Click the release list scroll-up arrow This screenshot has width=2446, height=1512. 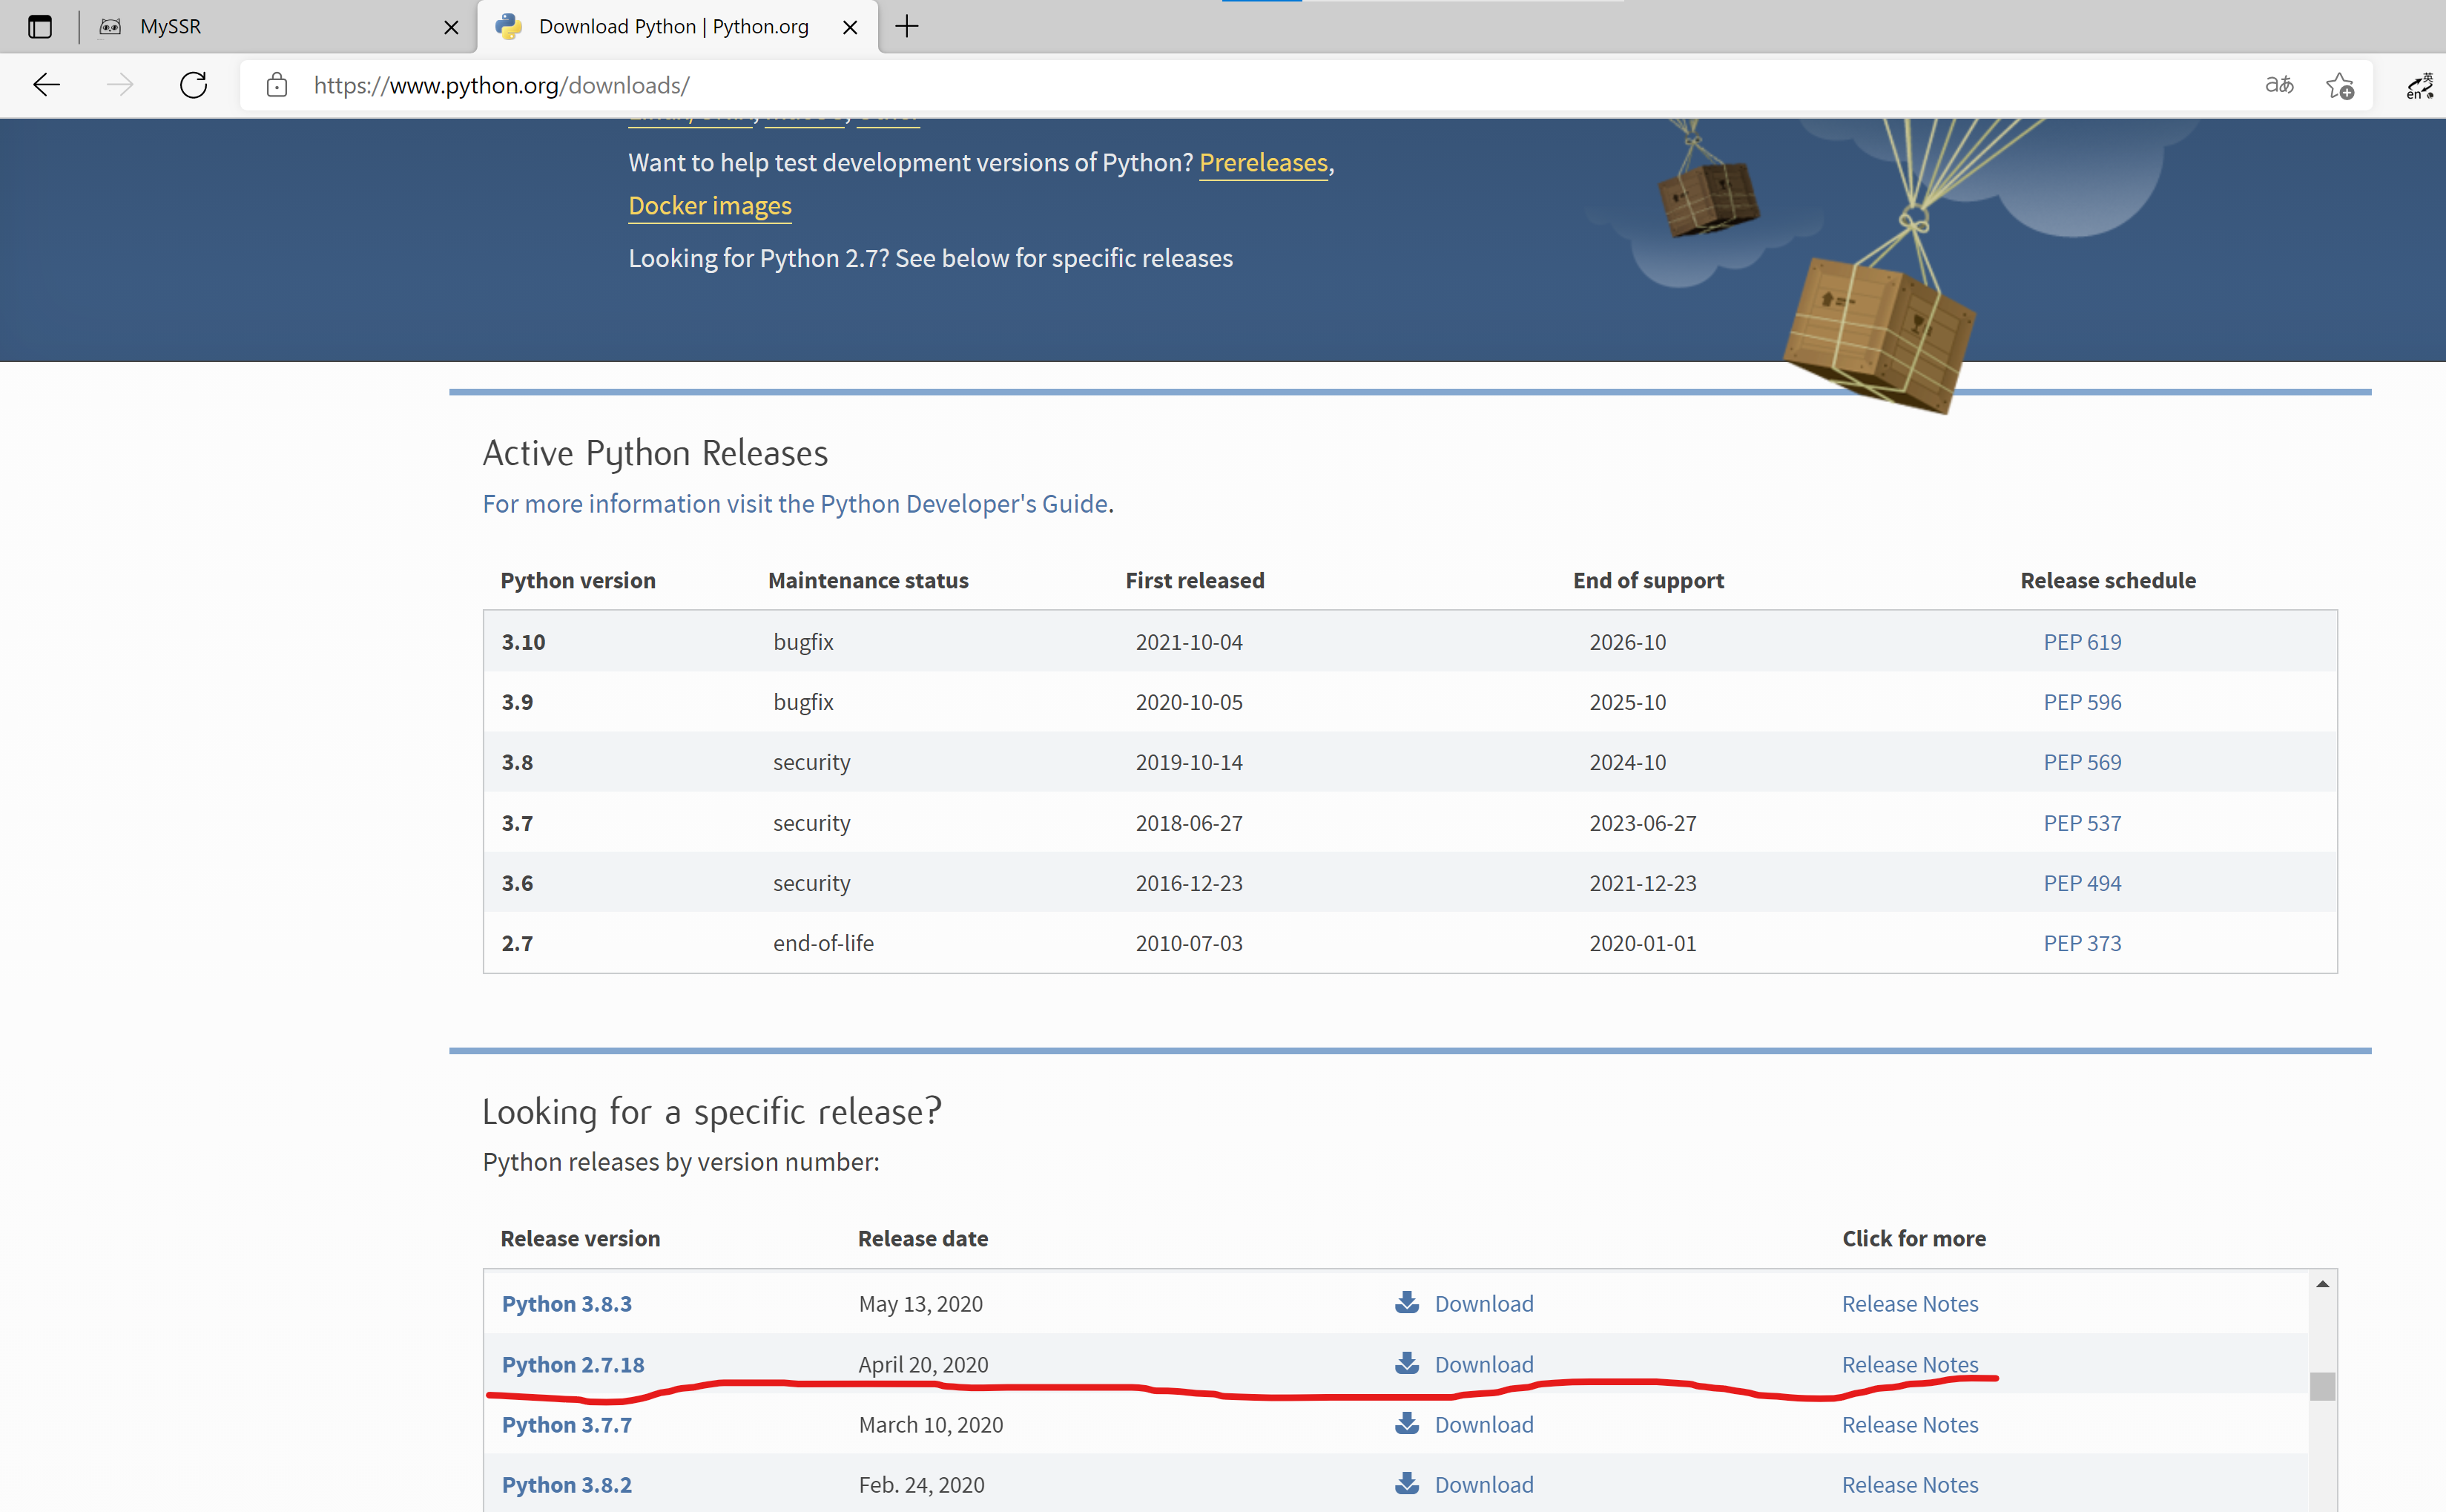click(x=2322, y=1284)
